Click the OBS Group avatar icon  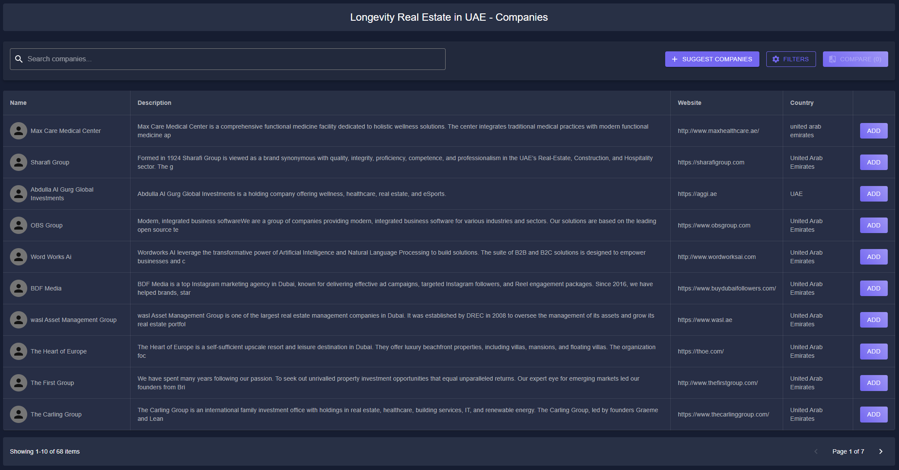click(x=18, y=225)
